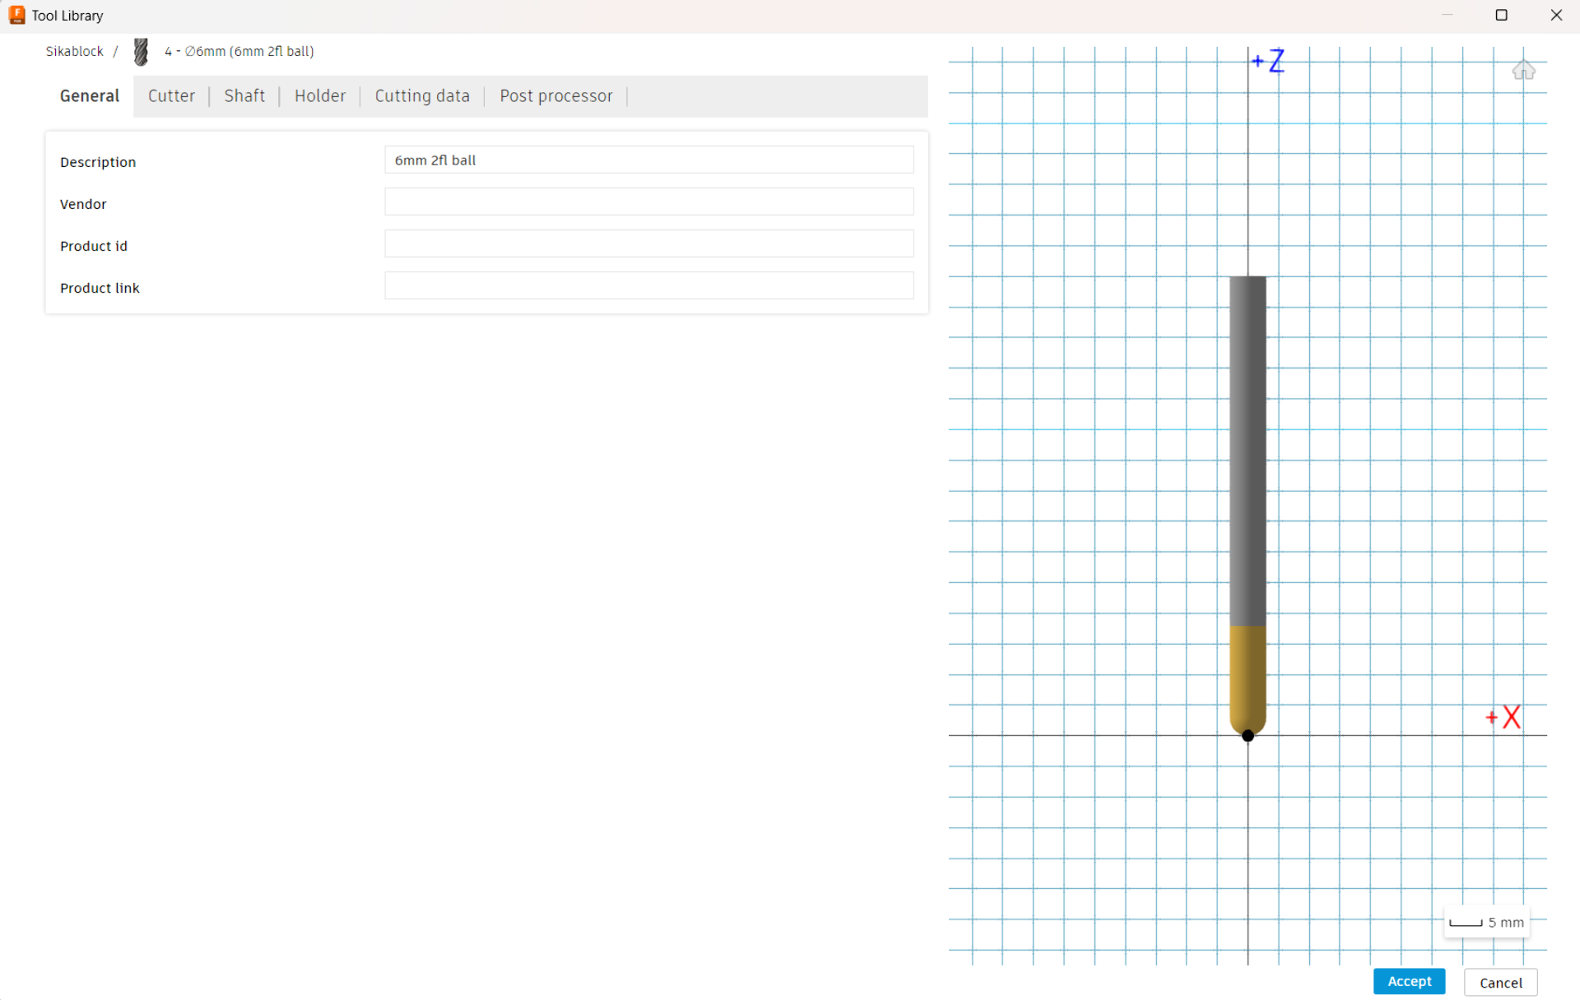Open the Shaft tab

244,96
